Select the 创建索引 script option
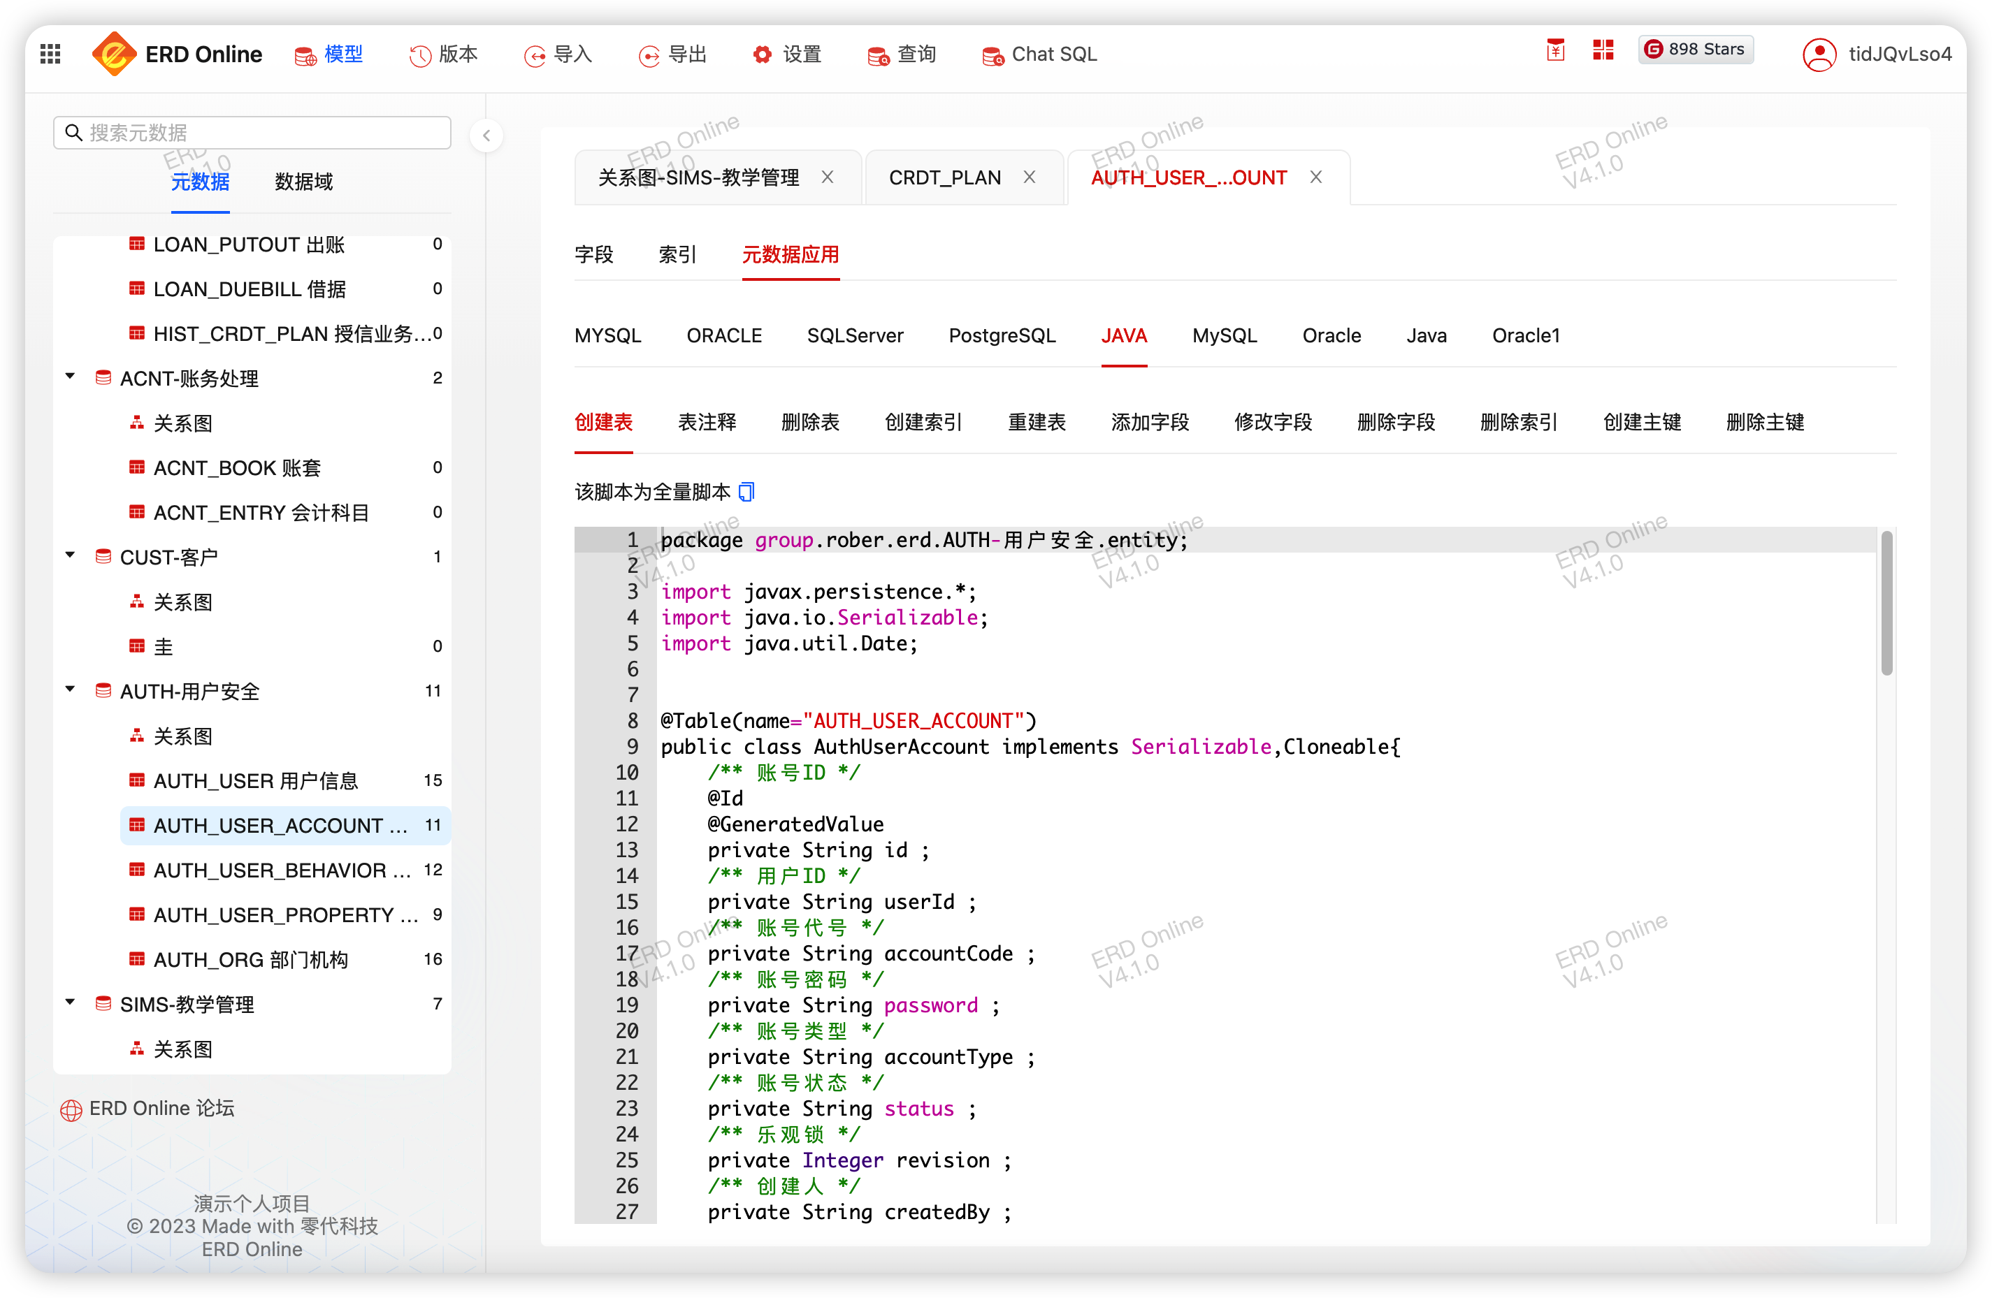1992x1298 pixels. (923, 423)
